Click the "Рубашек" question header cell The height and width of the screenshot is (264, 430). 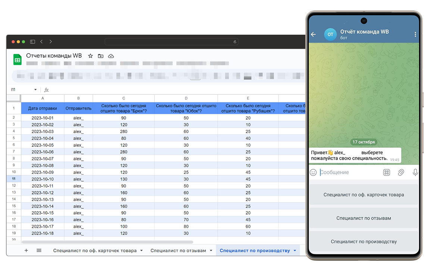248,108
